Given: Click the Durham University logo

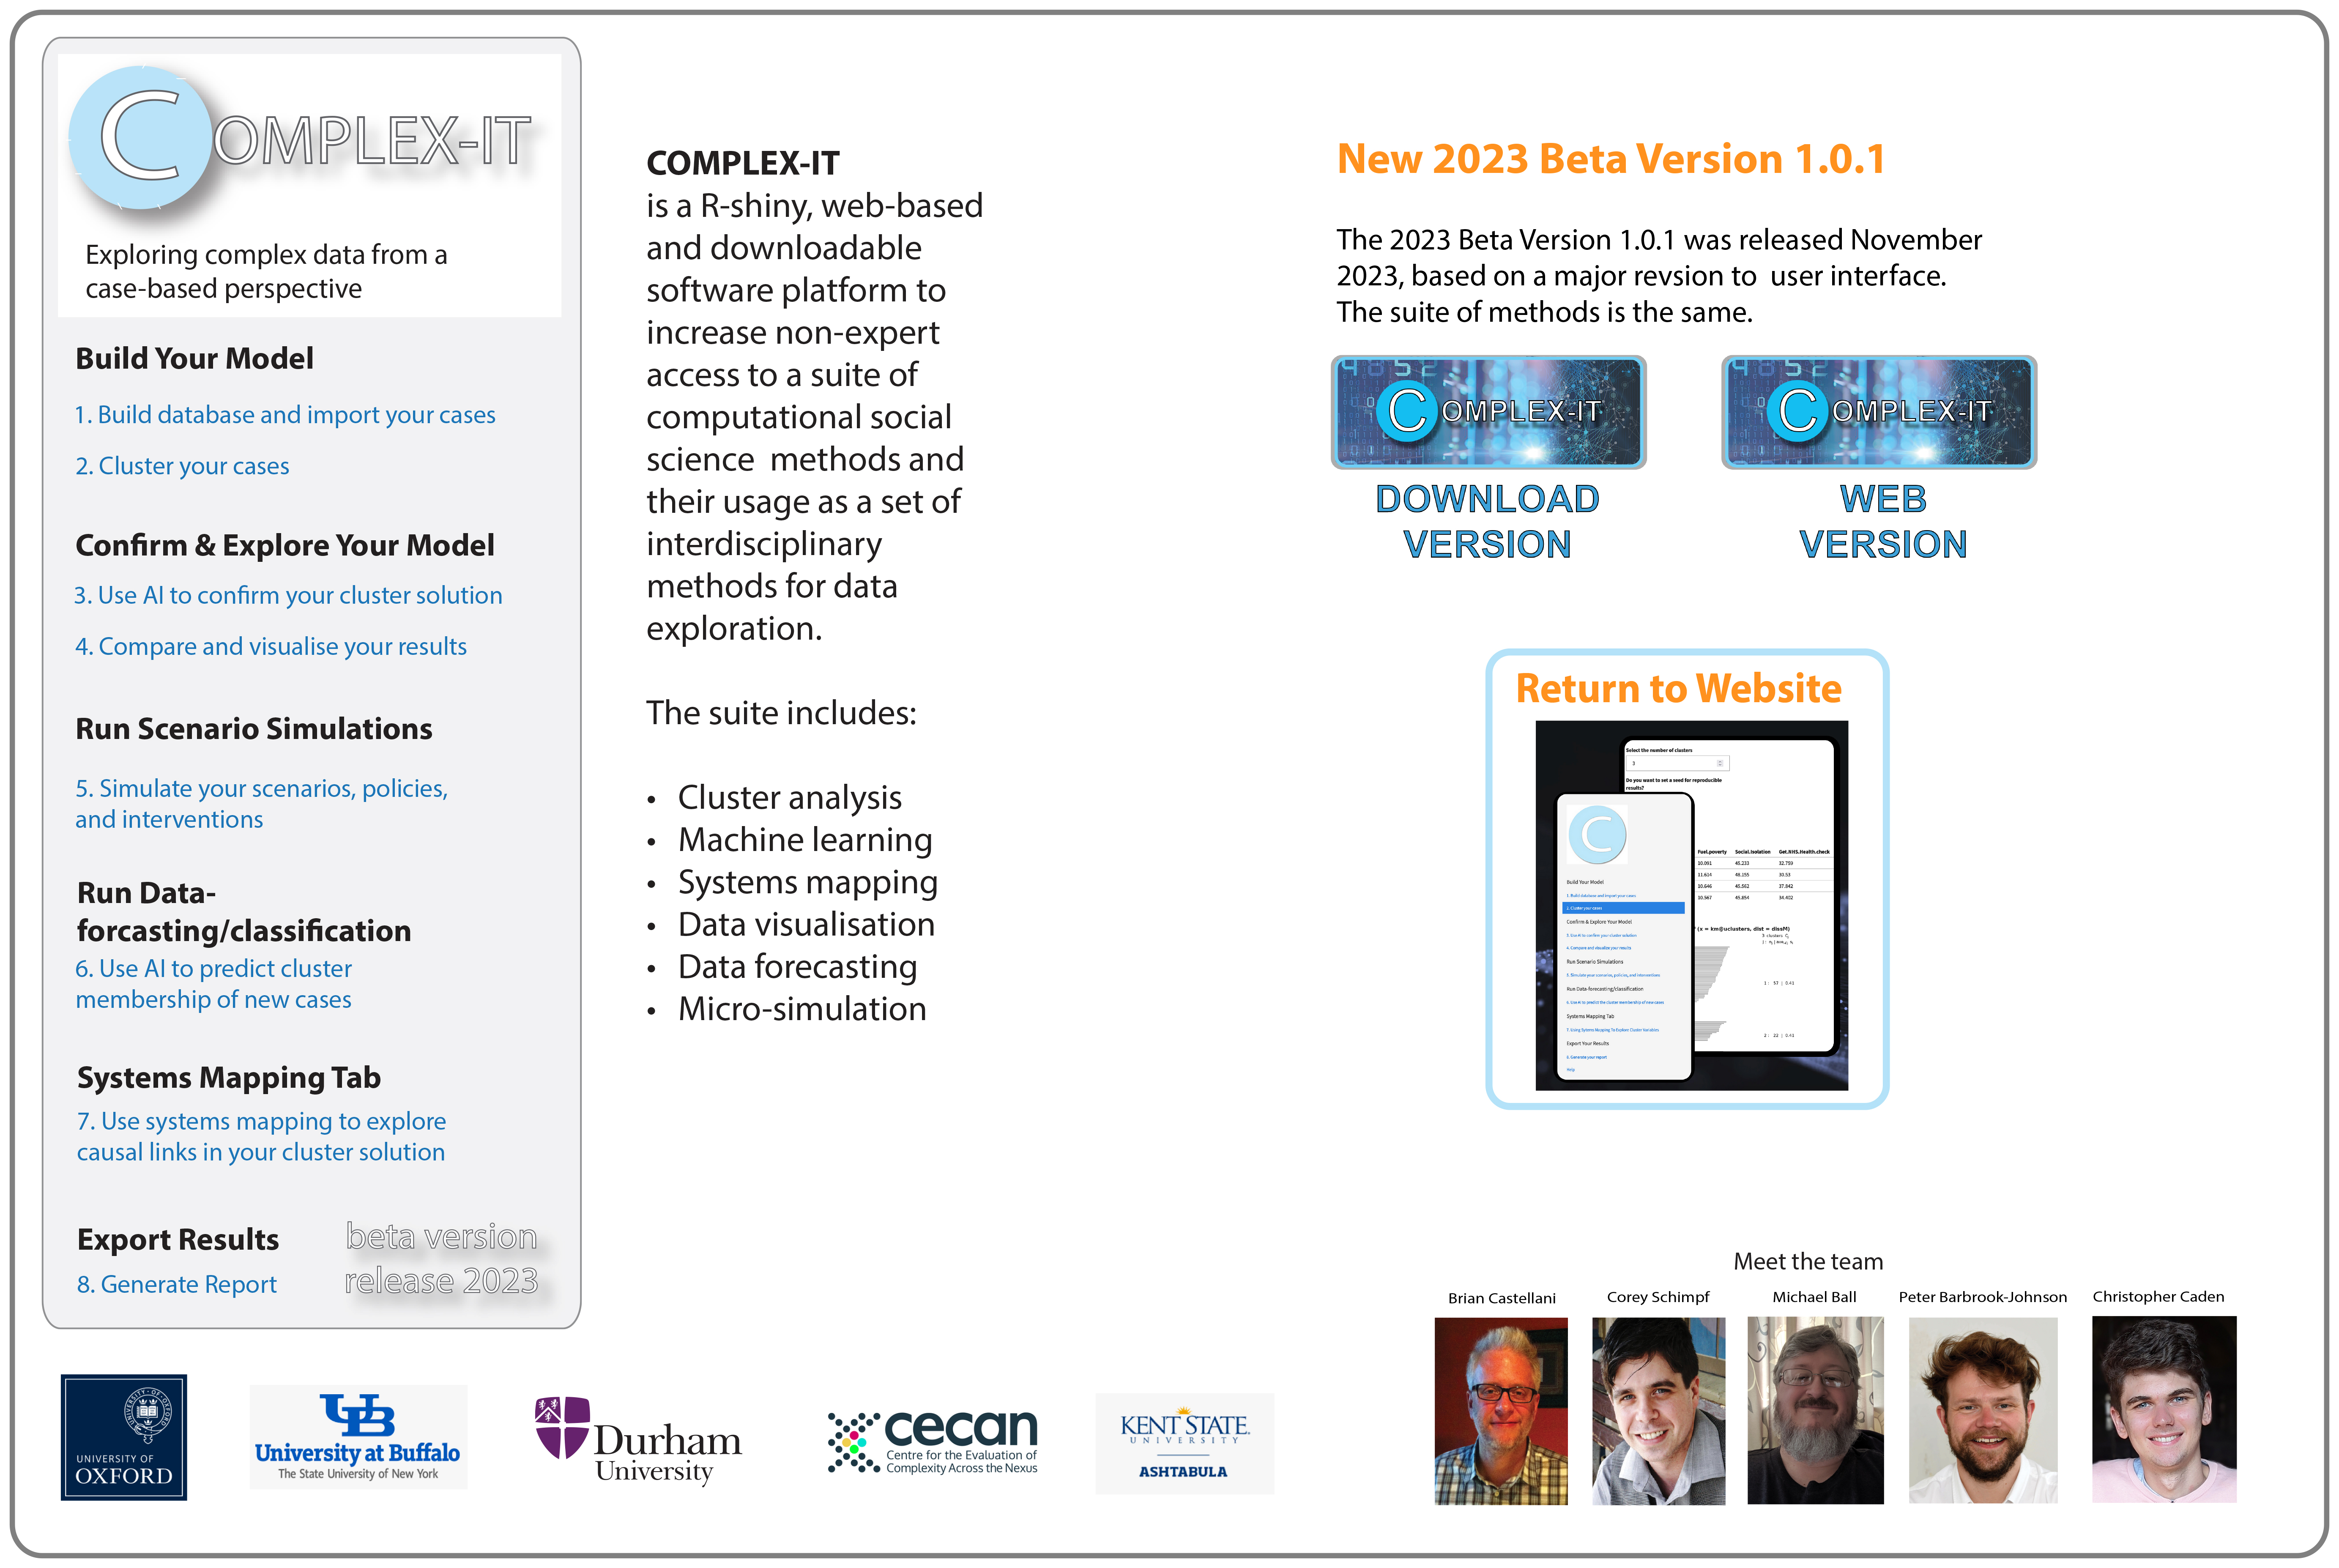Looking at the screenshot, I should coord(638,1441).
